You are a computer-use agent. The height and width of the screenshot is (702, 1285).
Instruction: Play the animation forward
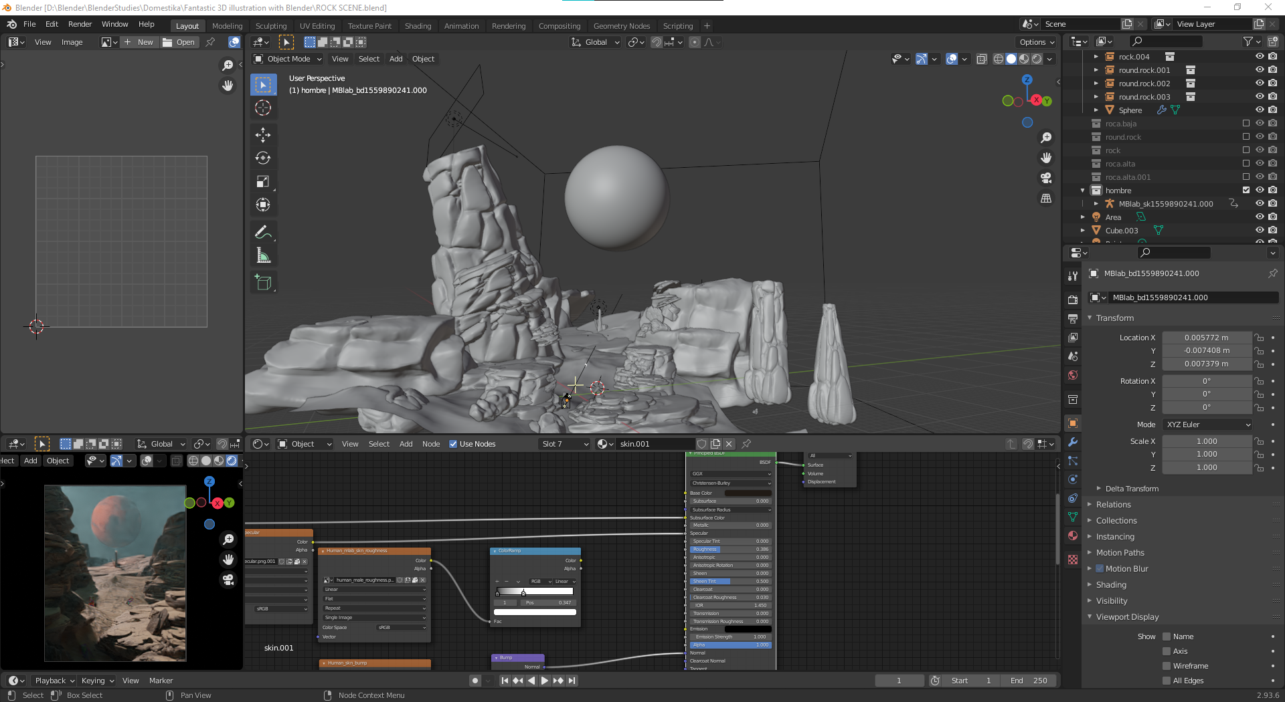[545, 681]
